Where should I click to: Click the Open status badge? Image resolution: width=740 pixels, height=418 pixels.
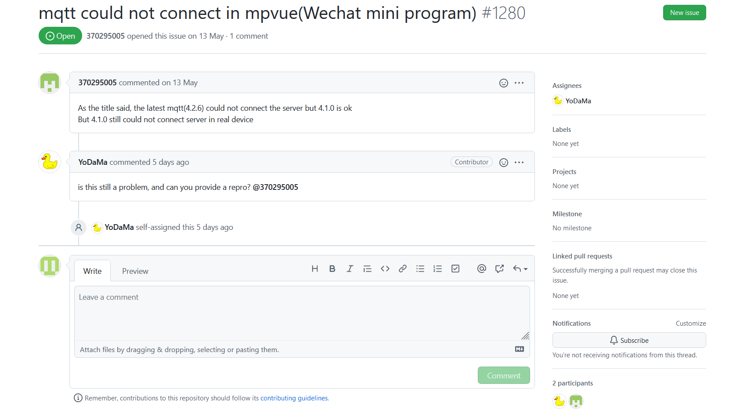60,36
